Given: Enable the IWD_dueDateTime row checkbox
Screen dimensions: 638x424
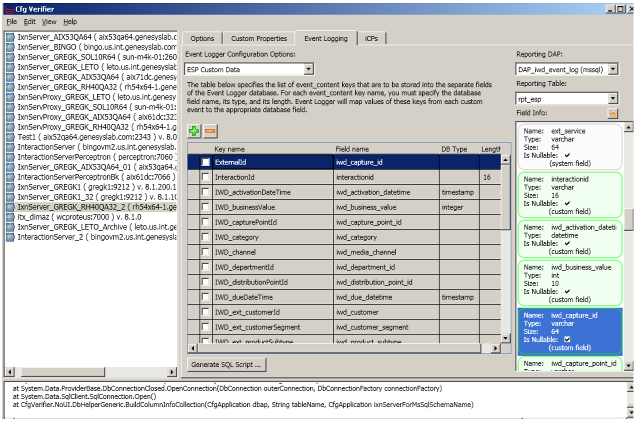Looking at the screenshot, I should coord(205,297).
